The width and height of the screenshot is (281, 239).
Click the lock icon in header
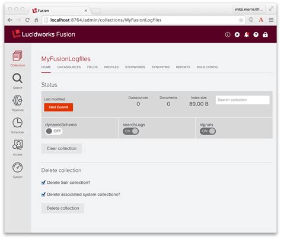tap(266, 34)
